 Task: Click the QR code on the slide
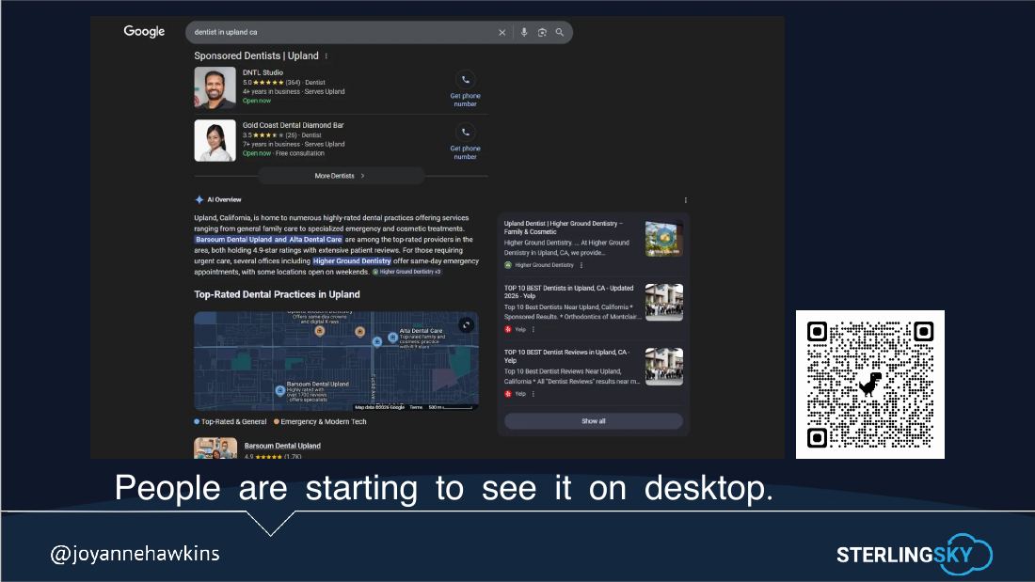click(x=870, y=384)
